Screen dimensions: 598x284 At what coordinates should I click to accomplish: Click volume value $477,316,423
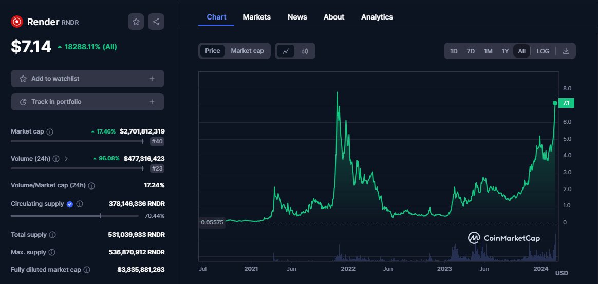click(x=144, y=159)
